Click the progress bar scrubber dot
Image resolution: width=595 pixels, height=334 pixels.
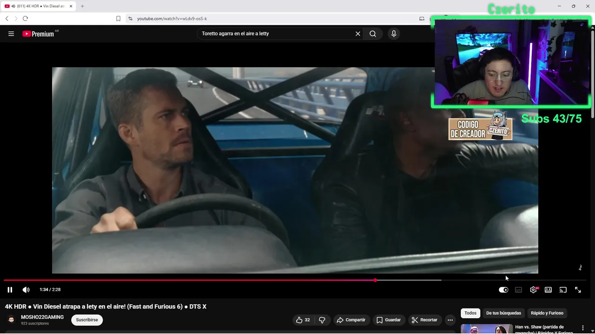(375, 280)
